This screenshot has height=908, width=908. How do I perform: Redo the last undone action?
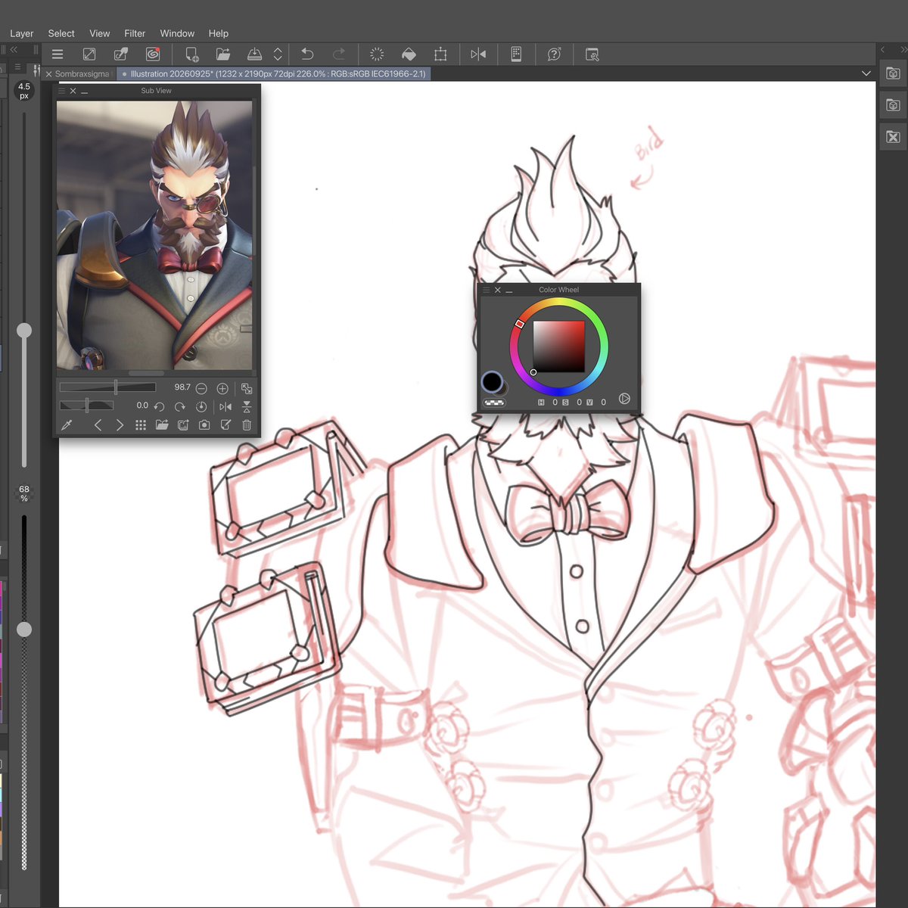click(339, 54)
